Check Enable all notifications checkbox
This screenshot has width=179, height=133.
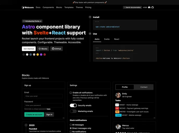click(x=71, y=93)
